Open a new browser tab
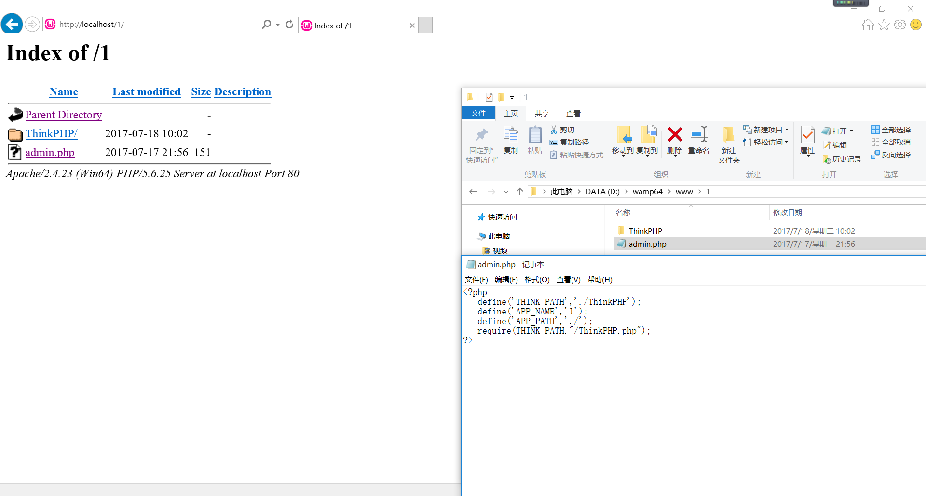The image size is (926, 496). coord(425,25)
